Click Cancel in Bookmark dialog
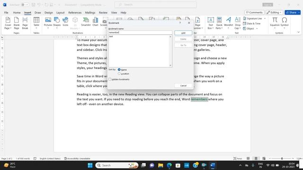The height and width of the screenshot is (170, 303). tap(183, 85)
